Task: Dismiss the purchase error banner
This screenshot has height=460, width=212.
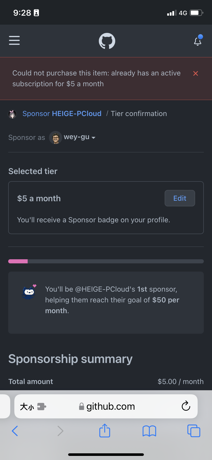Action: tap(195, 73)
